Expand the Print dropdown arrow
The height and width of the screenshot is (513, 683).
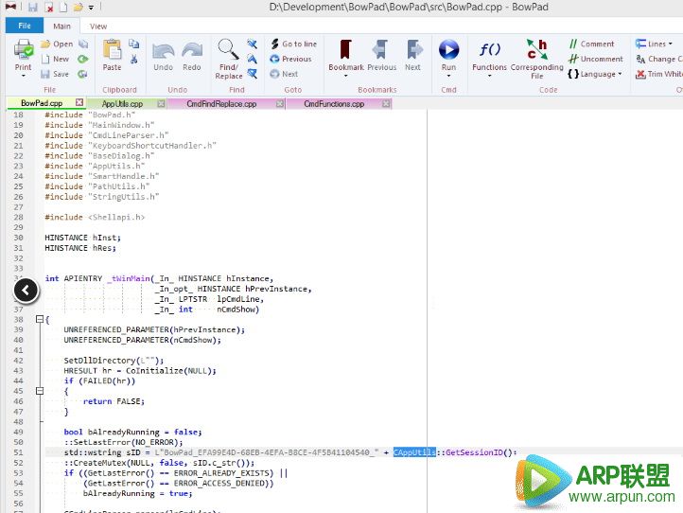point(23,76)
